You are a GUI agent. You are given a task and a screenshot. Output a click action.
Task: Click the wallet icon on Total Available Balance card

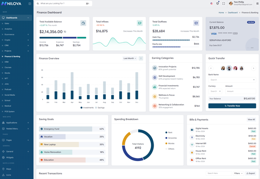coord(83,23)
